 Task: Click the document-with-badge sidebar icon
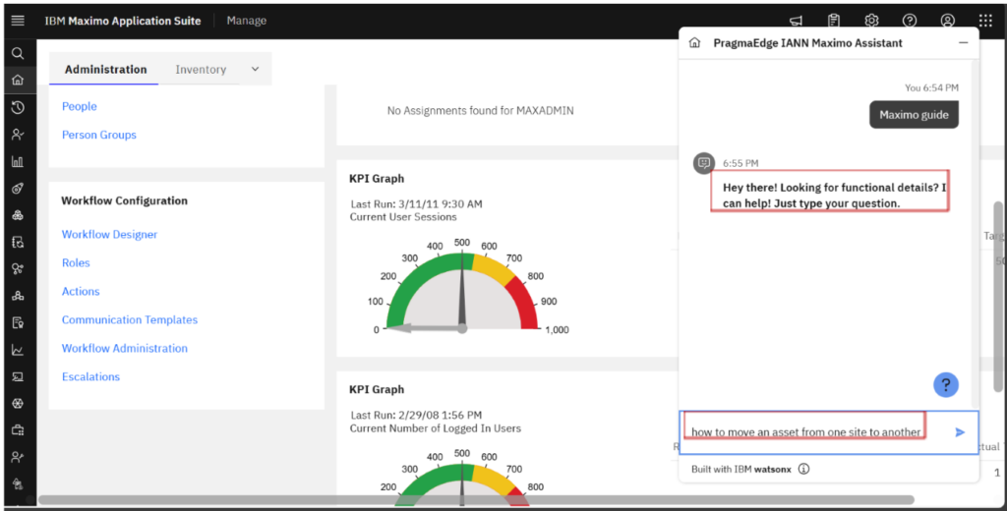point(18,322)
